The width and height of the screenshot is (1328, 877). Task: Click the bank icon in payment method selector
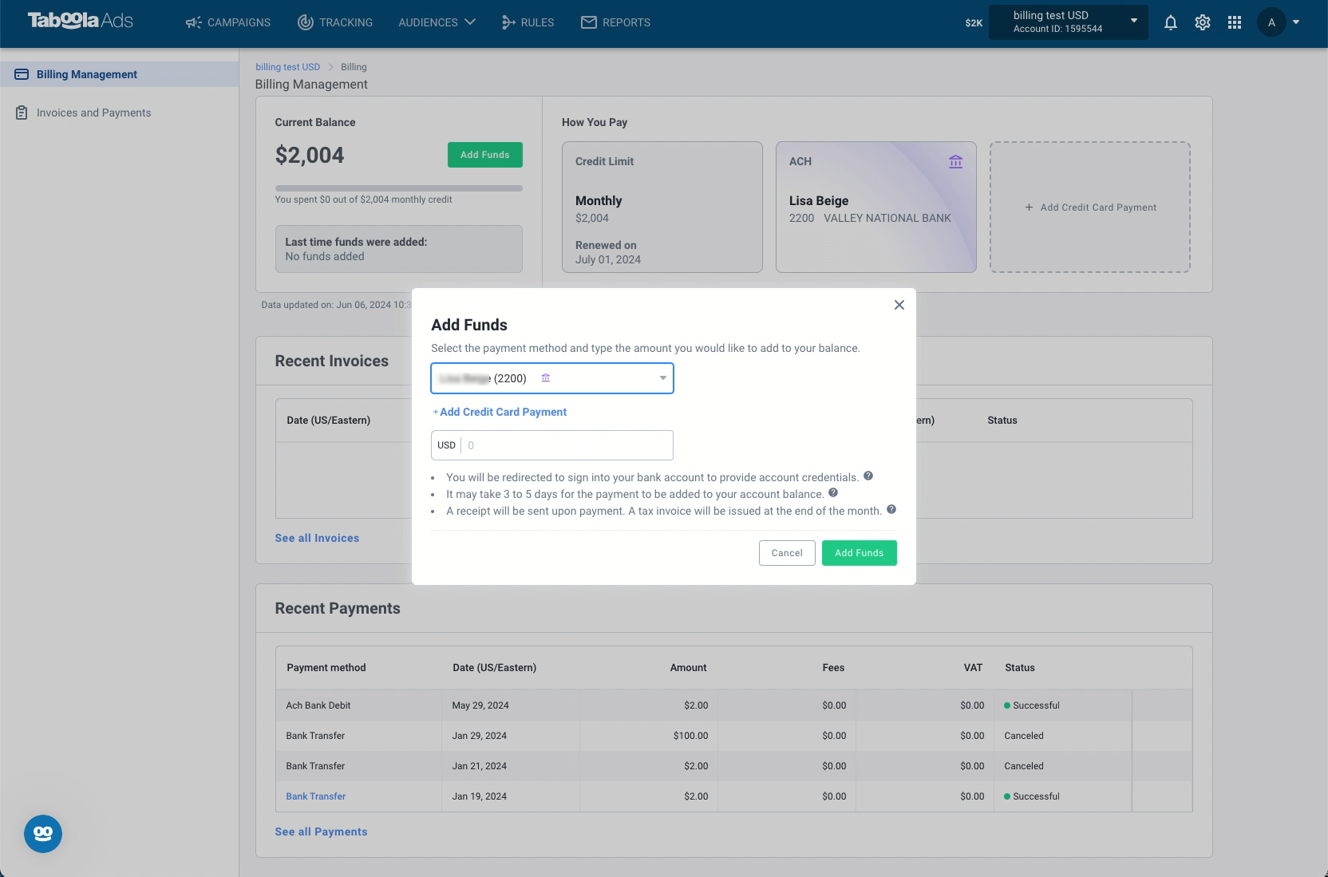pos(546,377)
